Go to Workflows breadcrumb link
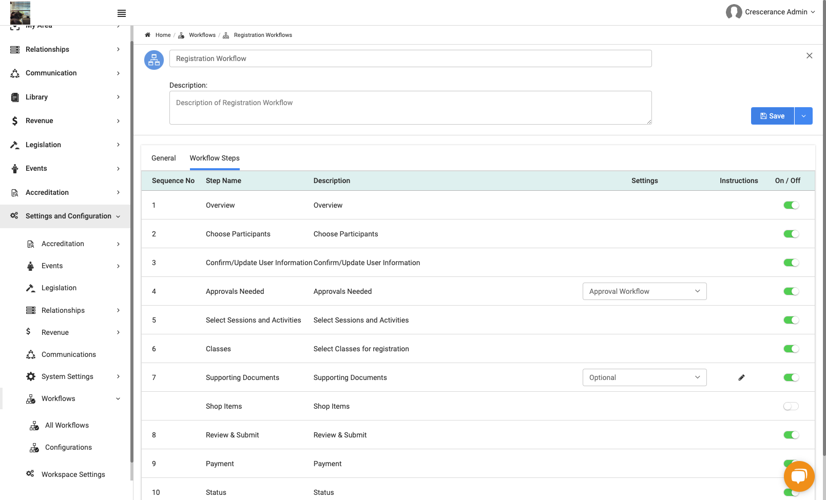Screen dimensions: 826x500 202,35
